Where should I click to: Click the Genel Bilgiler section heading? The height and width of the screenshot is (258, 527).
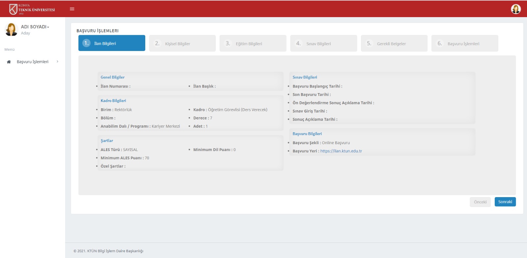coord(113,77)
